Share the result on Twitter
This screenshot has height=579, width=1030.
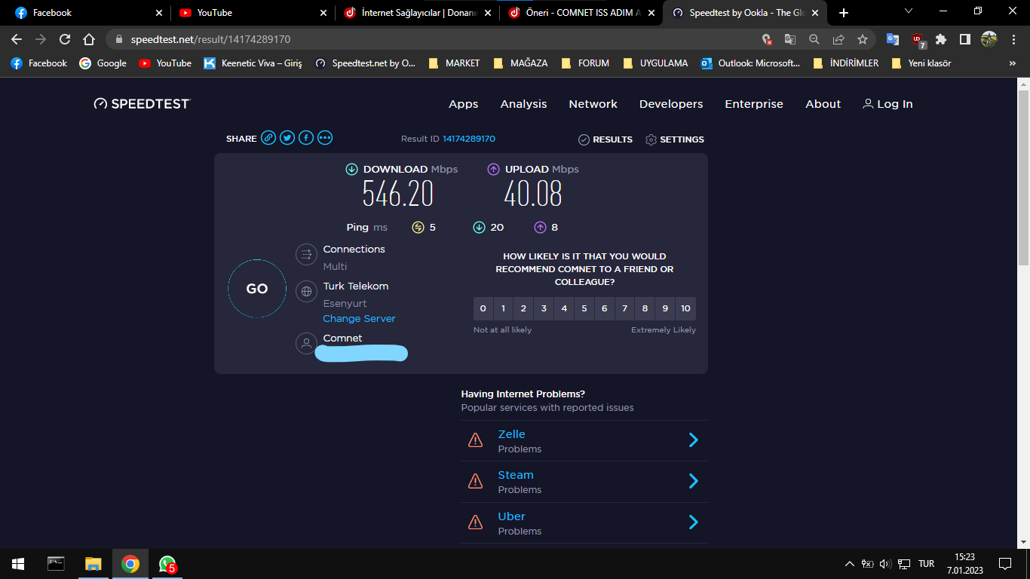point(287,138)
